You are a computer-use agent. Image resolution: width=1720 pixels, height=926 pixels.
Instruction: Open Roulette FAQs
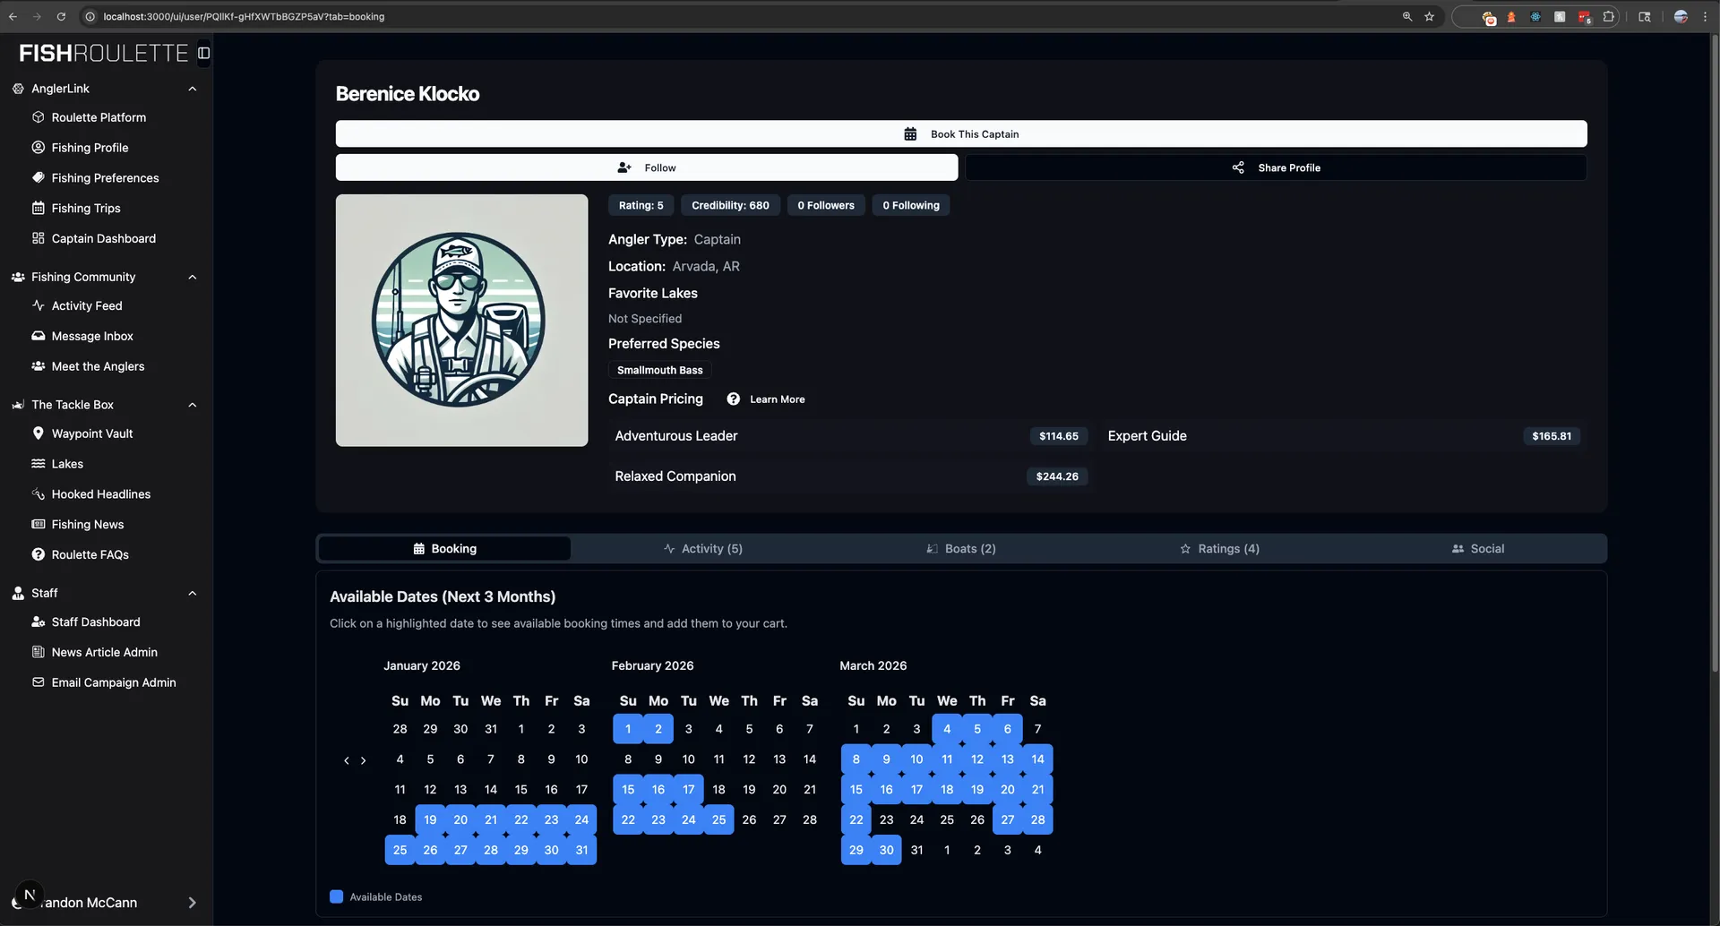(90, 554)
